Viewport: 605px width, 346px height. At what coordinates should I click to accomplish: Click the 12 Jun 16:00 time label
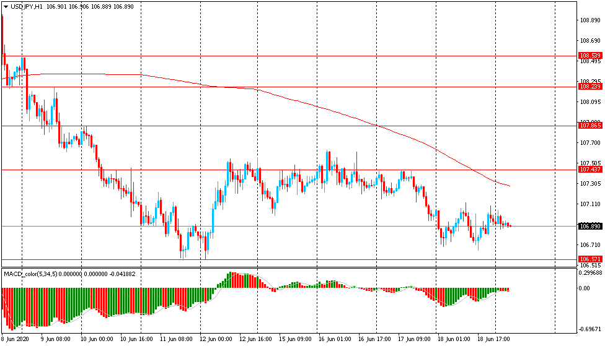pyautogui.click(x=255, y=339)
